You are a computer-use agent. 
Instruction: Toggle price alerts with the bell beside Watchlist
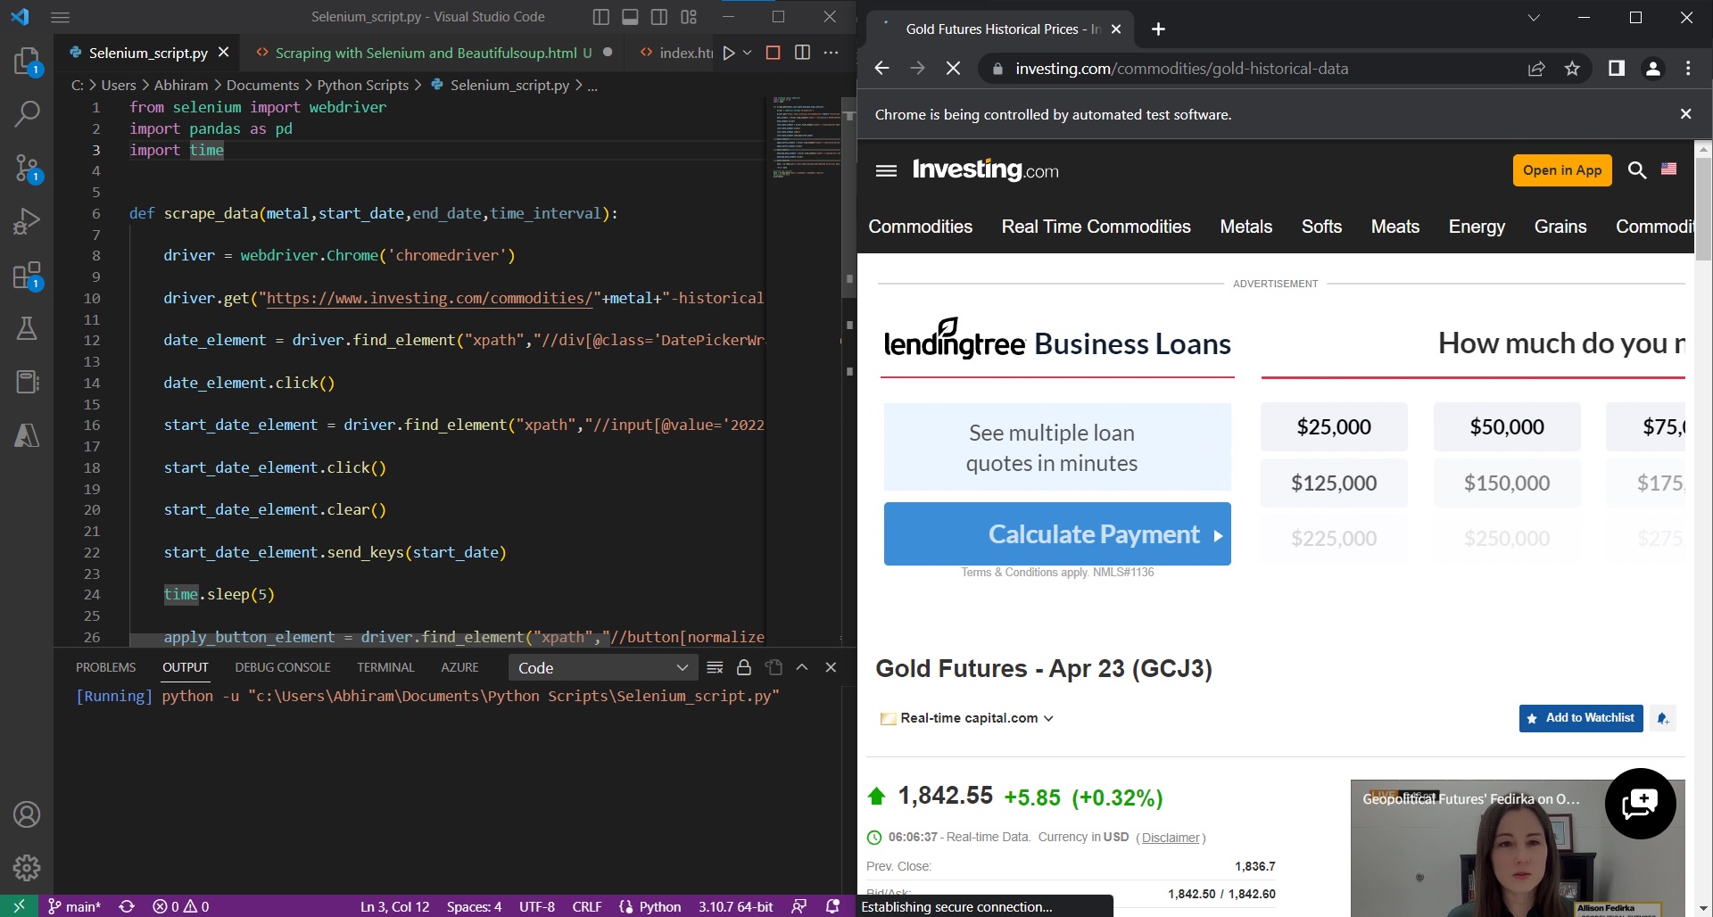(x=1661, y=718)
